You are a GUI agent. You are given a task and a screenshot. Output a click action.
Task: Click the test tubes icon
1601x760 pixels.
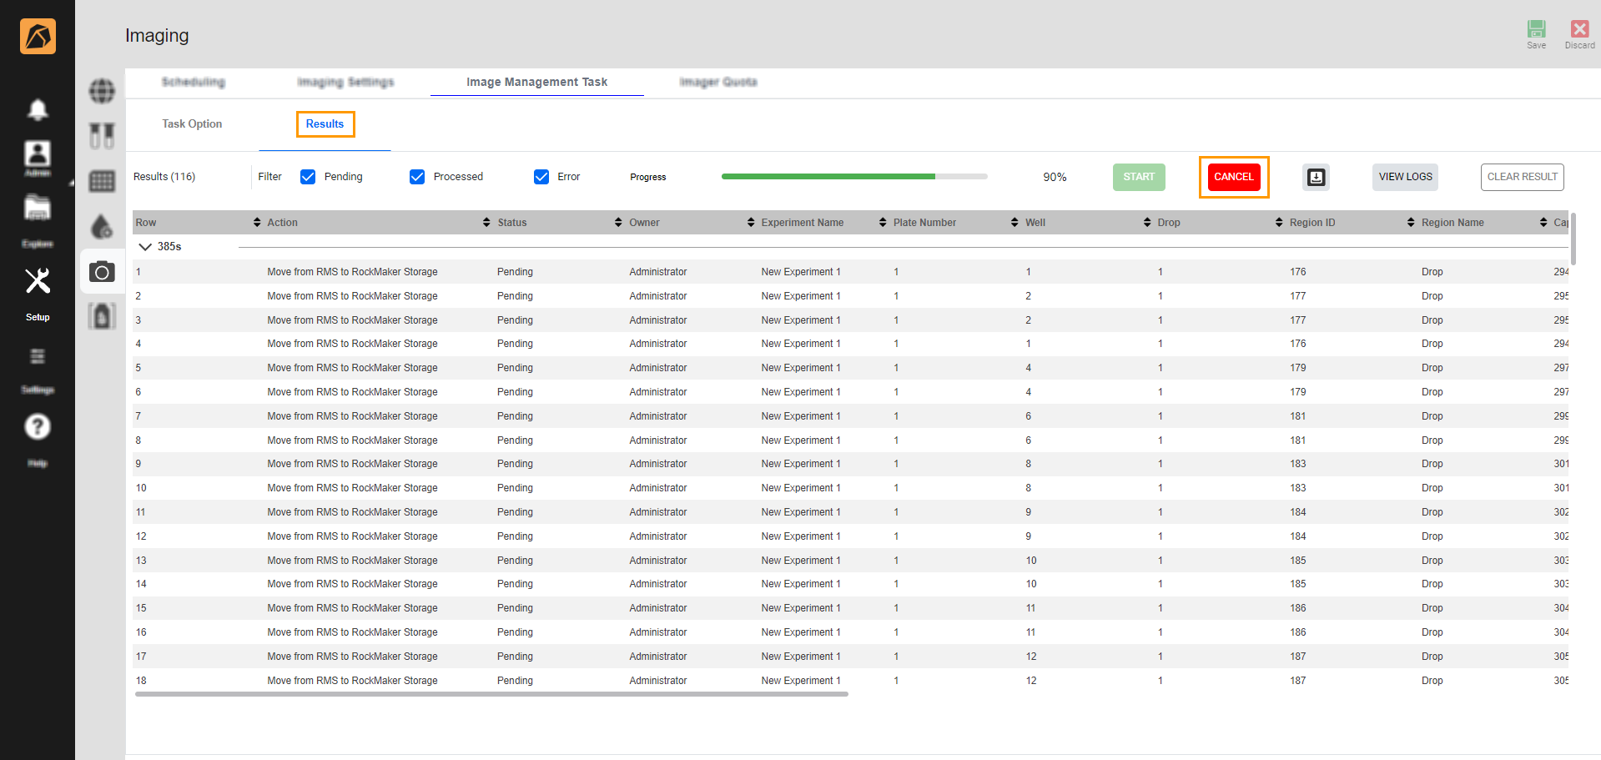click(x=102, y=136)
